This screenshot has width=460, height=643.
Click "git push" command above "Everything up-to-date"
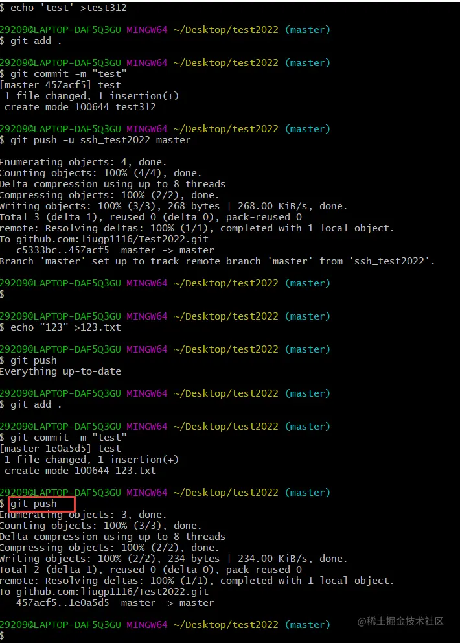(x=34, y=360)
